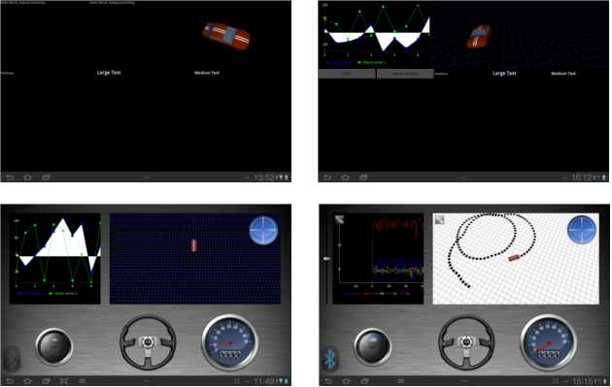Tap the crosshair button on the white grid map
This screenshot has height=387, width=612.
(x=582, y=231)
